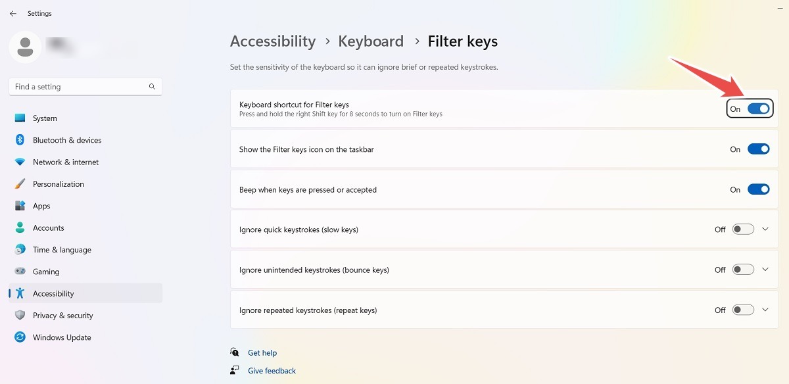The width and height of the screenshot is (789, 384).
Task: Click the Give feedback link
Action: click(x=272, y=370)
